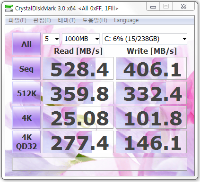Open the 도움말(H) menu
Image resolution: width=200 pixels, height=182 pixels.
[95, 20]
